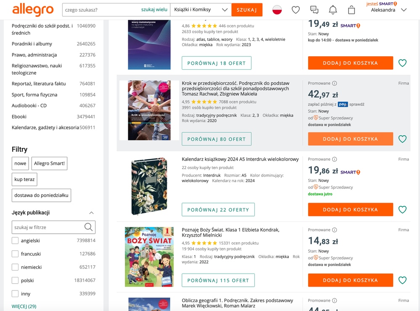Screen dimensions: 420x311
Task: Collapse the Język publikacji filter section
Action: 91,213
